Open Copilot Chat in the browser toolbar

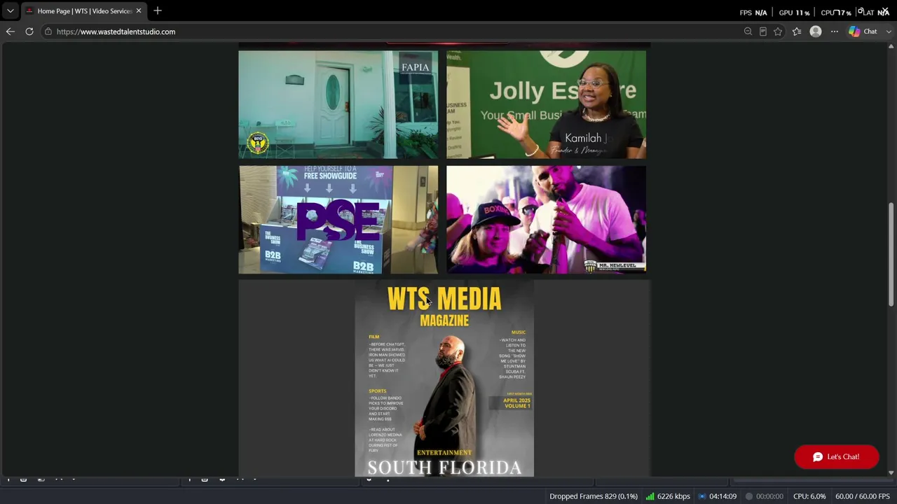click(863, 31)
